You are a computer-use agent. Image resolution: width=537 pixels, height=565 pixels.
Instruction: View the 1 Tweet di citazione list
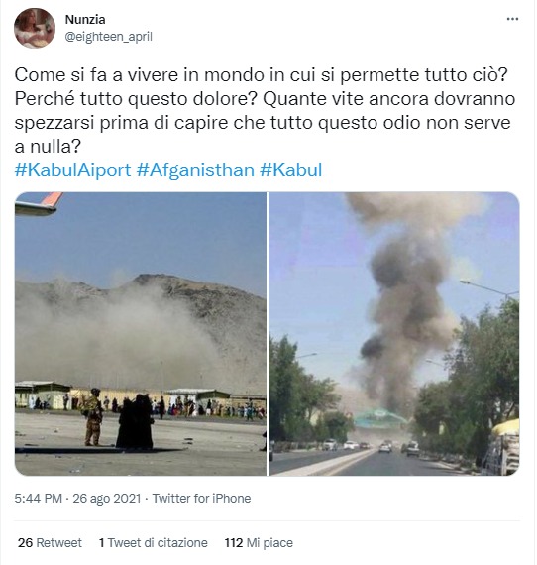153,542
